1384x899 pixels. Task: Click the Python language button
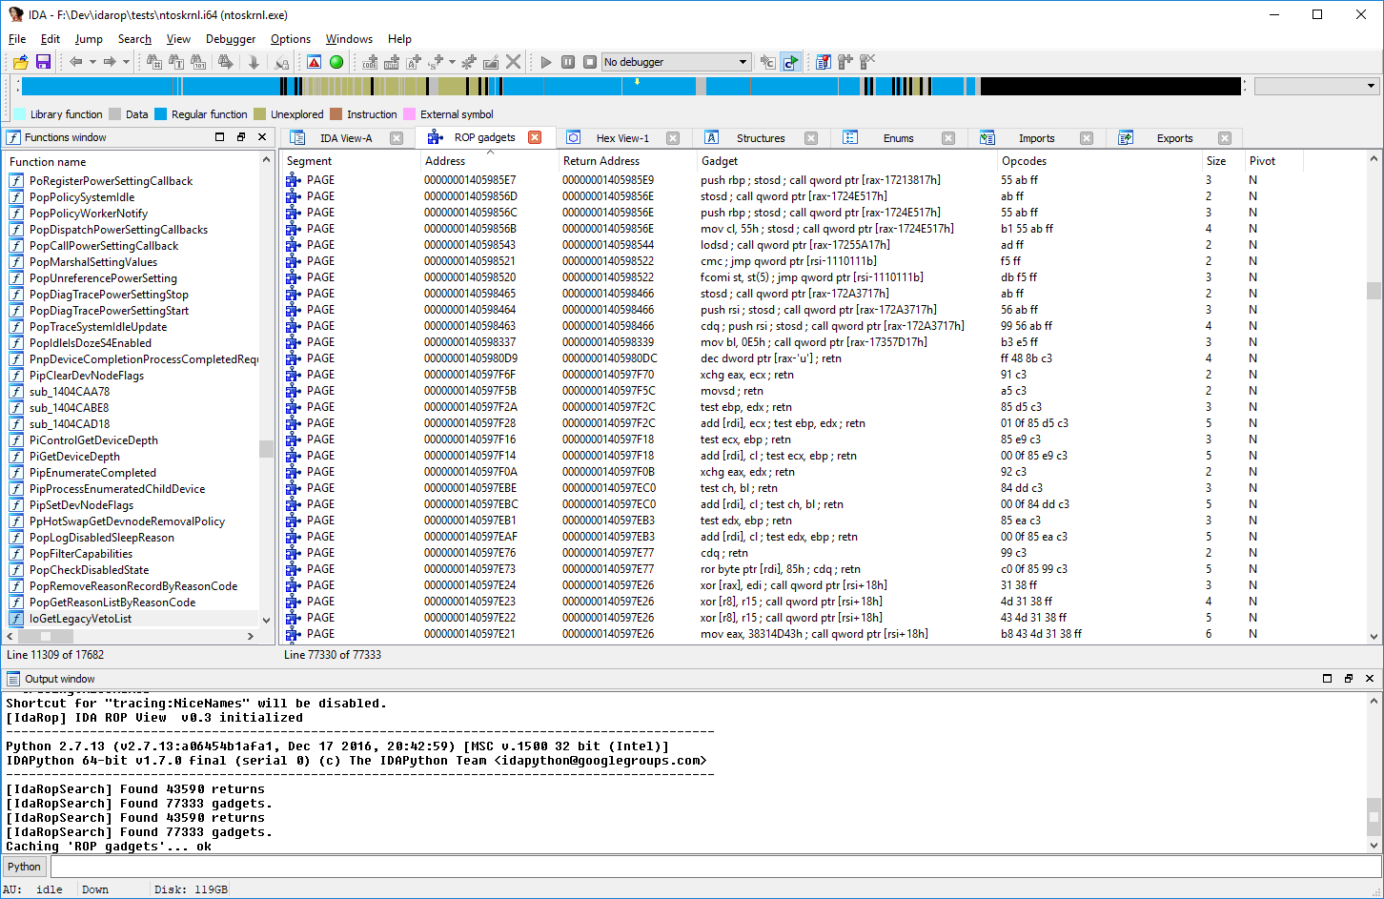(x=24, y=867)
